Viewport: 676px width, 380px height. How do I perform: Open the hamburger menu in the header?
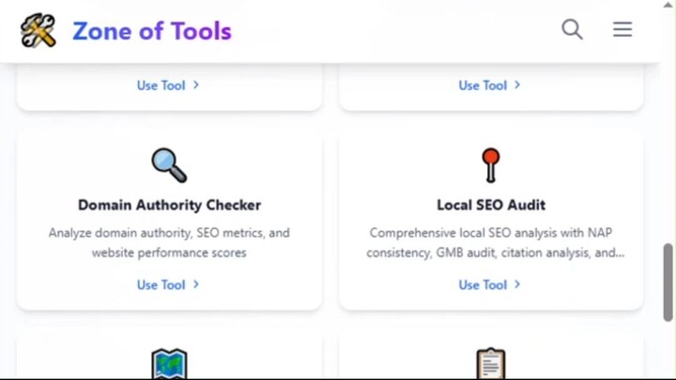tap(622, 29)
